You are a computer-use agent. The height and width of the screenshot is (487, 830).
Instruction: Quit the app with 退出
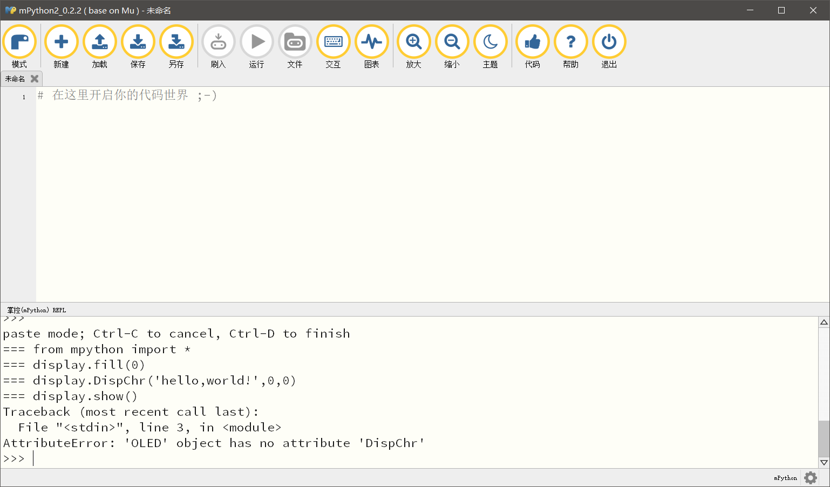pyautogui.click(x=609, y=47)
